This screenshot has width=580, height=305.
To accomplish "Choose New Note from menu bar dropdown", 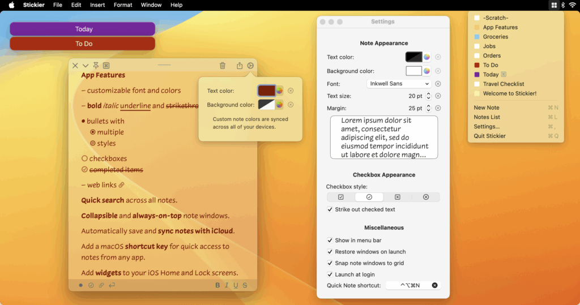I will (516, 108).
